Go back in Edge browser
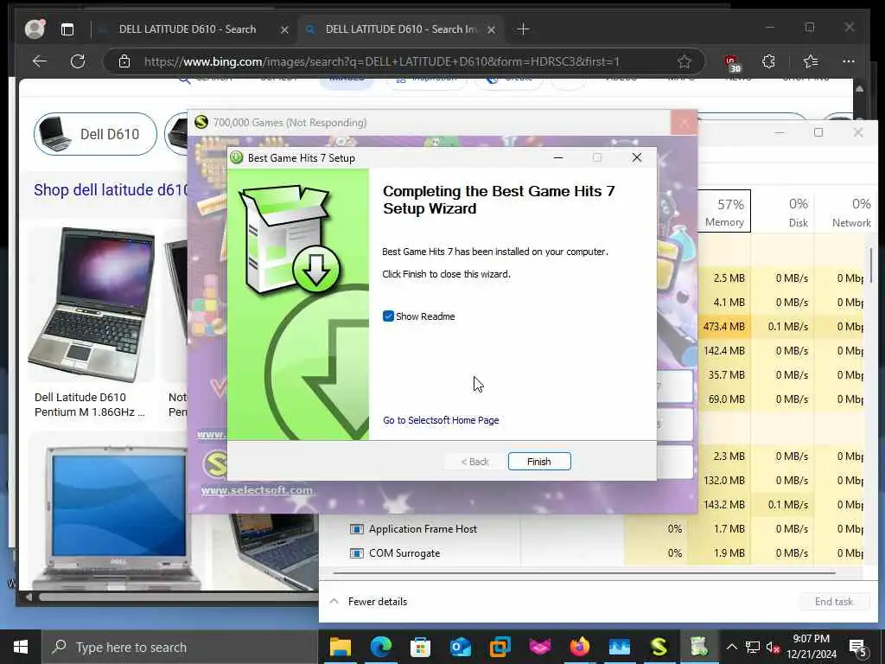This screenshot has height=664, width=885. 40,61
